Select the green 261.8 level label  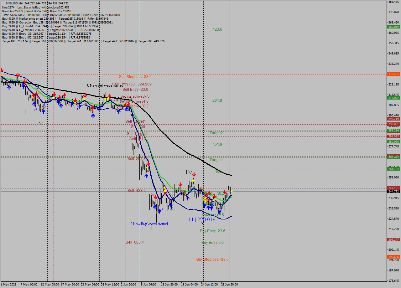[x=217, y=100]
